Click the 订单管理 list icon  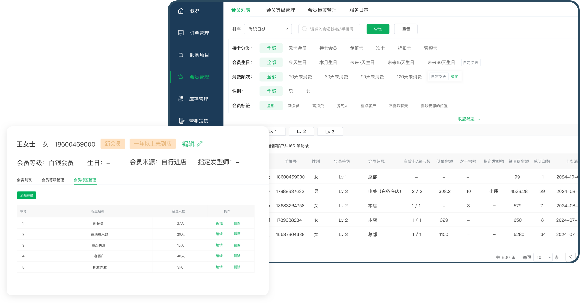point(181,33)
